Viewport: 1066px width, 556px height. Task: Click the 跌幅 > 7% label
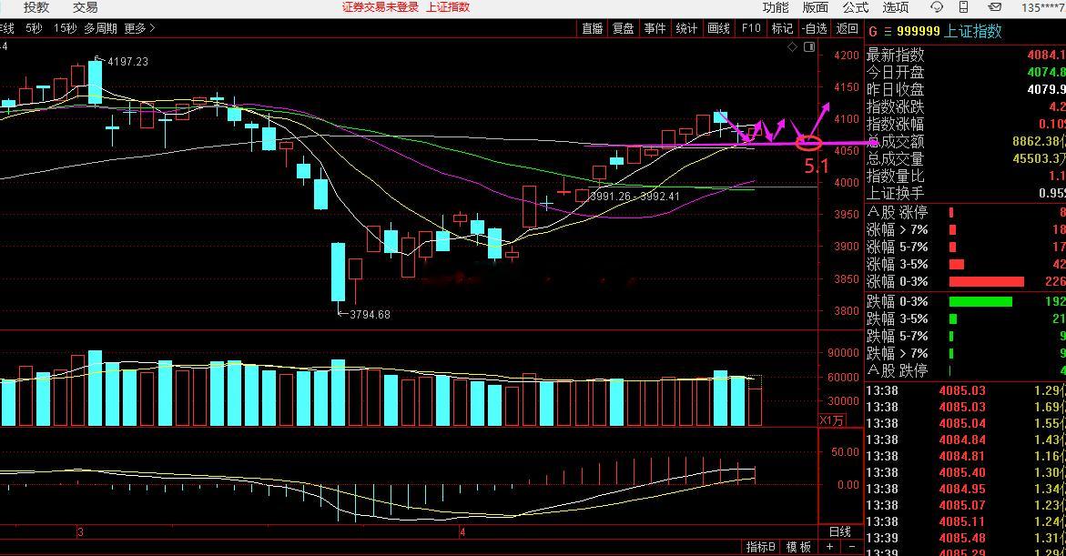898,353
